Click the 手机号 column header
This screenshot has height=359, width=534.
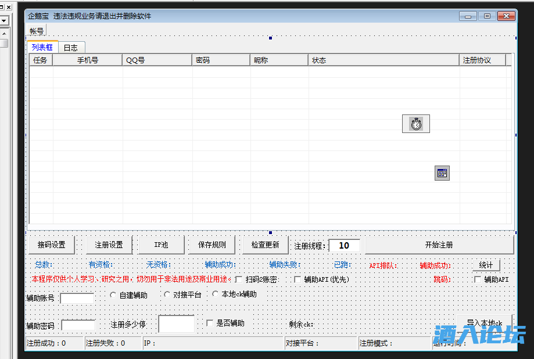click(88, 60)
